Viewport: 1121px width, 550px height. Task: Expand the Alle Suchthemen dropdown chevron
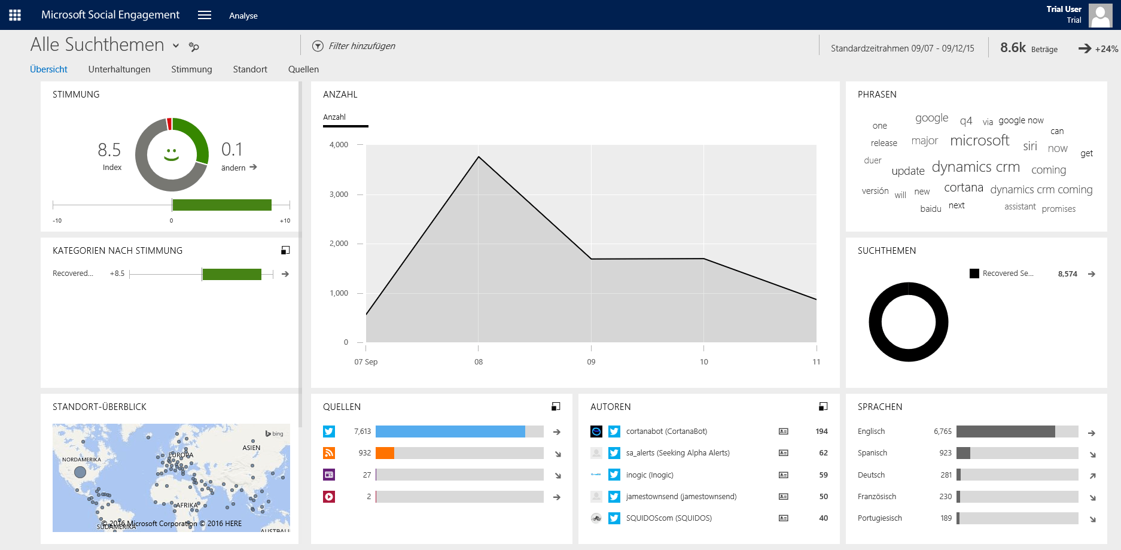click(x=176, y=45)
